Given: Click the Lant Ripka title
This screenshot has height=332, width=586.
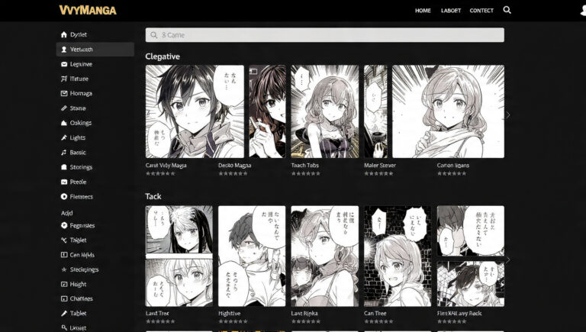Looking at the screenshot, I should pos(304,314).
